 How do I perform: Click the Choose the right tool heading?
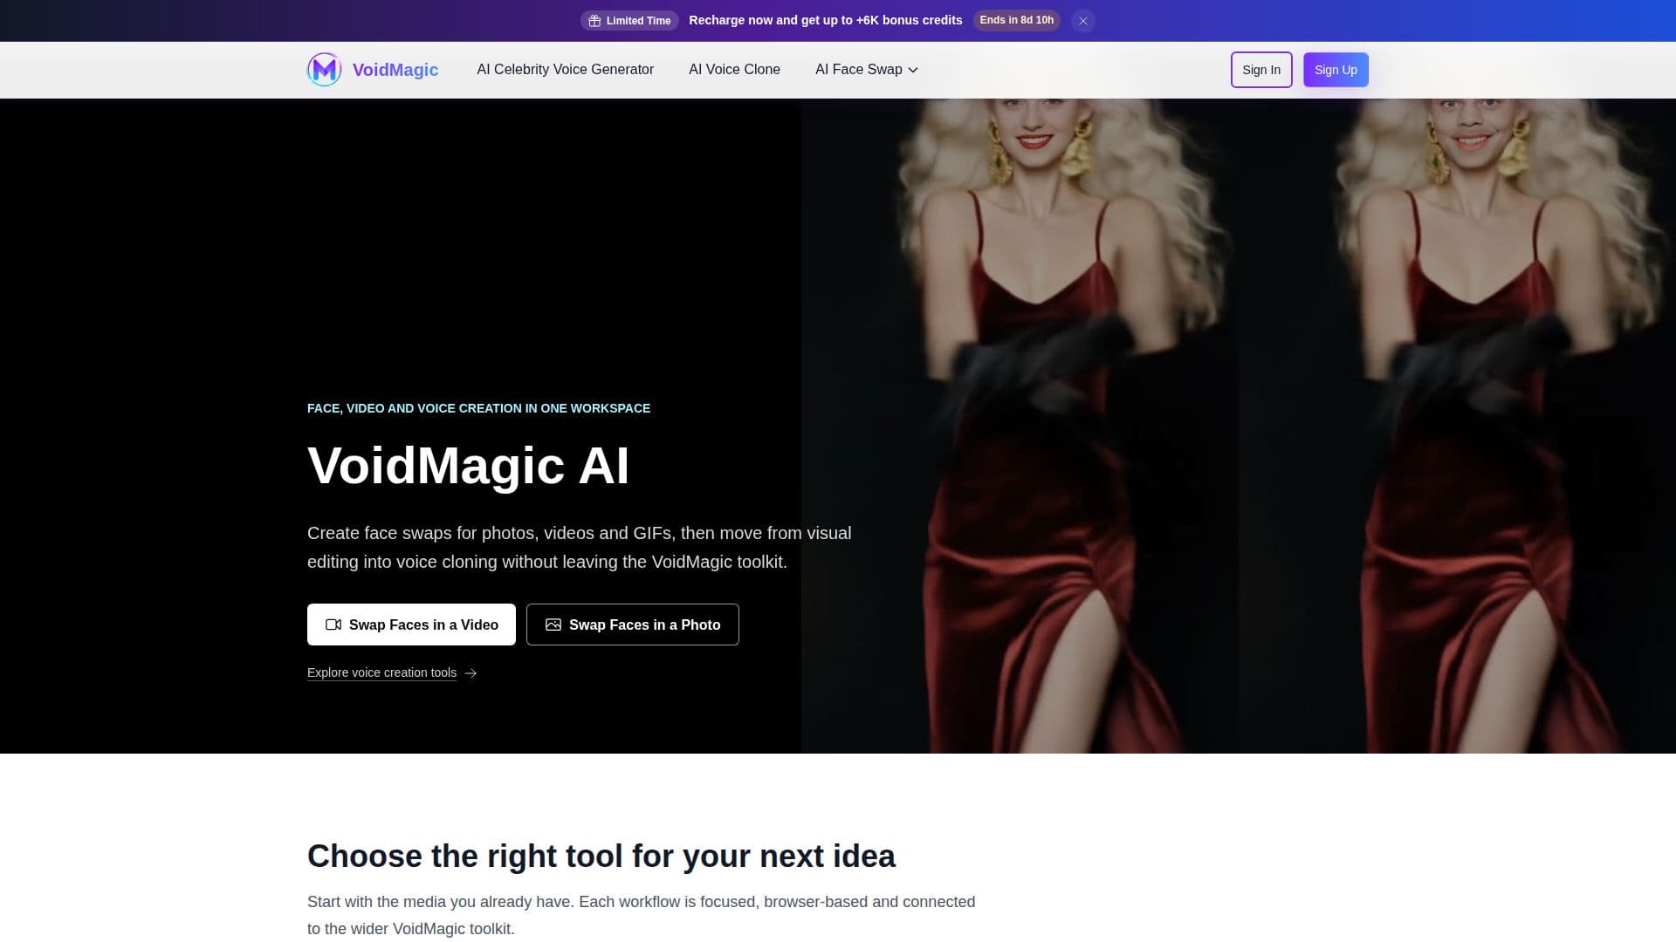tap(601, 856)
